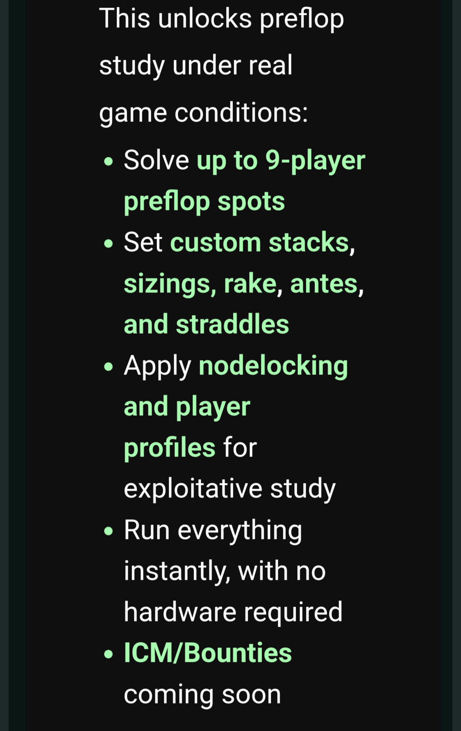Click the bullet point beside "ICM/Bounties"

click(x=109, y=654)
